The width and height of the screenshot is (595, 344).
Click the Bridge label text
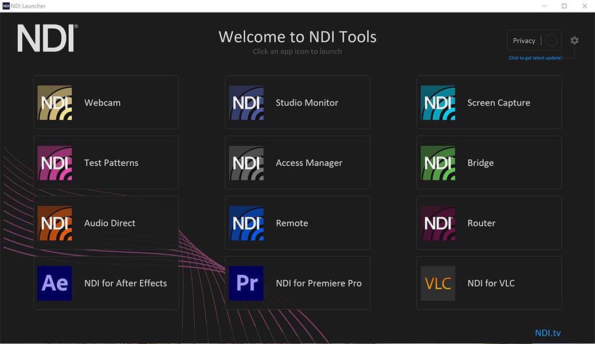click(480, 163)
